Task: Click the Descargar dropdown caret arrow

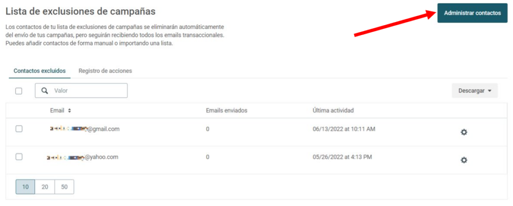Action: pyautogui.click(x=489, y=91)
